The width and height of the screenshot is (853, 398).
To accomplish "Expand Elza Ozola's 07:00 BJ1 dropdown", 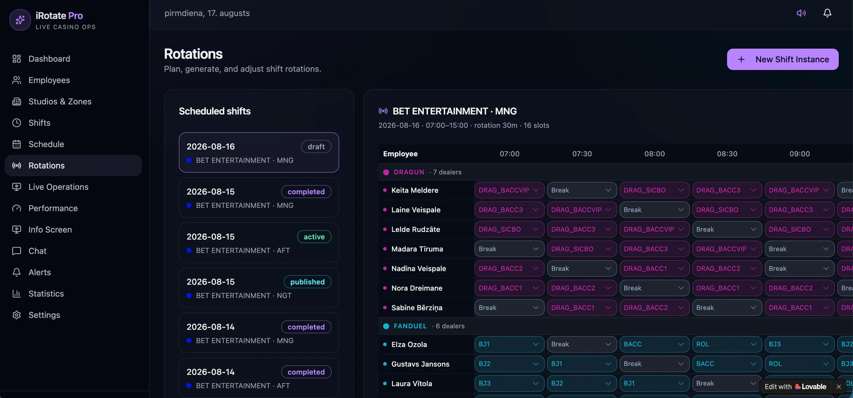I will pos(509,344).
